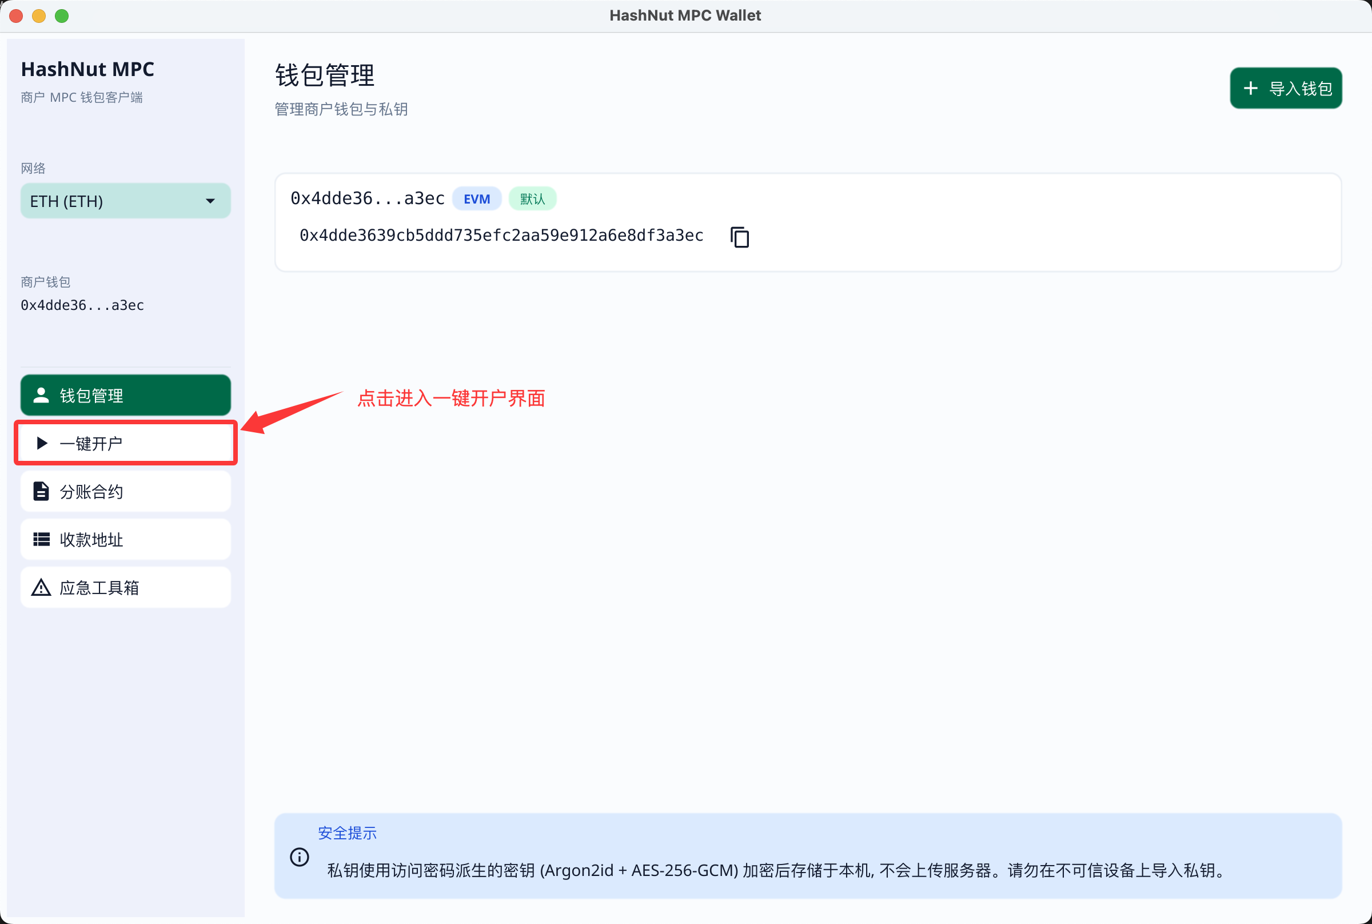Click the security tip about Argon2id encryption
This screenshot has height=924, width=1372.
776,870
